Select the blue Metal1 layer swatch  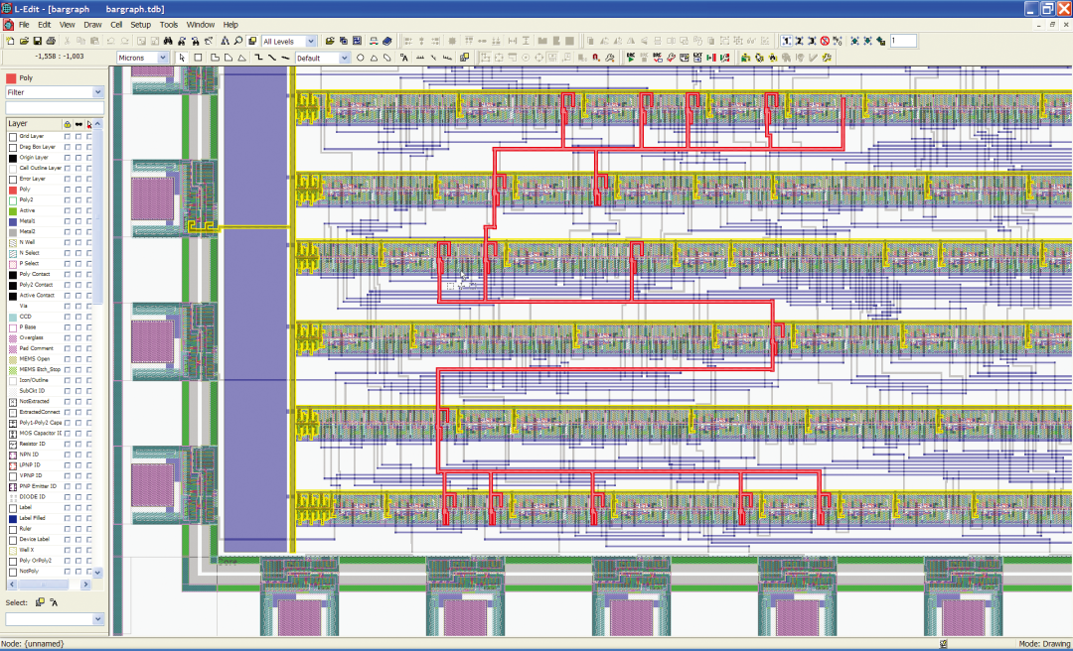point(13,221)
